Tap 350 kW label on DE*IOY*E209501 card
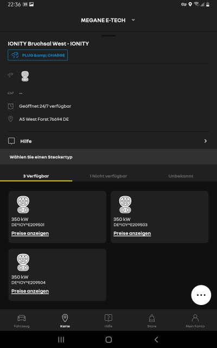This screenshot has width=217, height=348. tap(20, 219)
